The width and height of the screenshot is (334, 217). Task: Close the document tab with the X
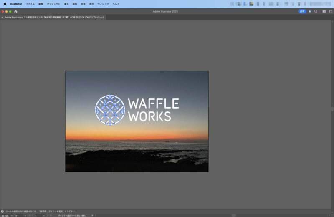click(2, 18)
